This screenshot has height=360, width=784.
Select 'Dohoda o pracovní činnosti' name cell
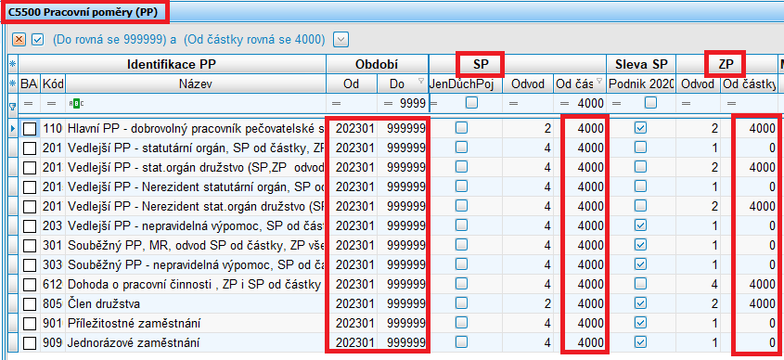click(196, 285)
